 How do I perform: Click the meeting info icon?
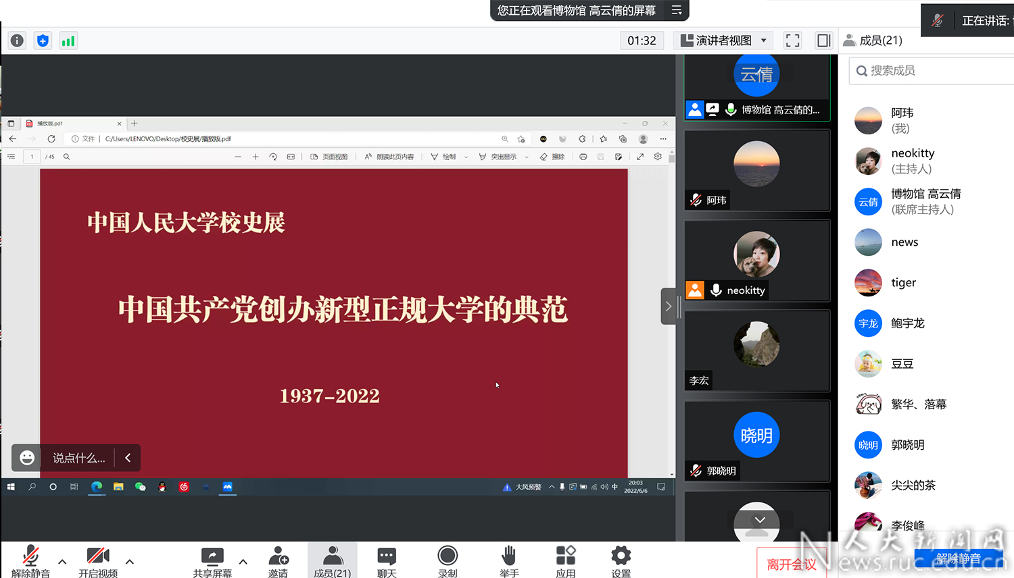17,41
